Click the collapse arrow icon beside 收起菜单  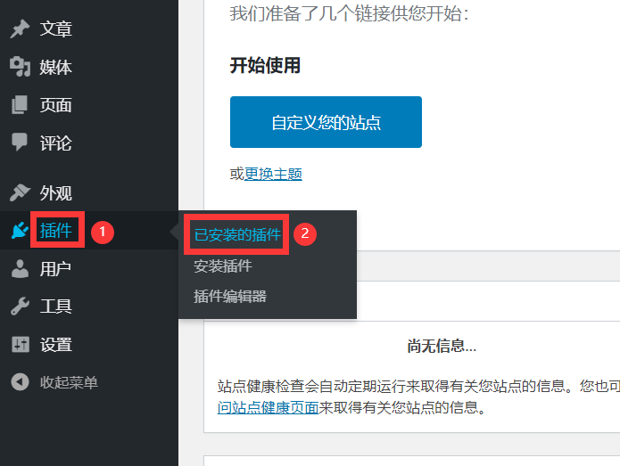[x=20, y=382]
